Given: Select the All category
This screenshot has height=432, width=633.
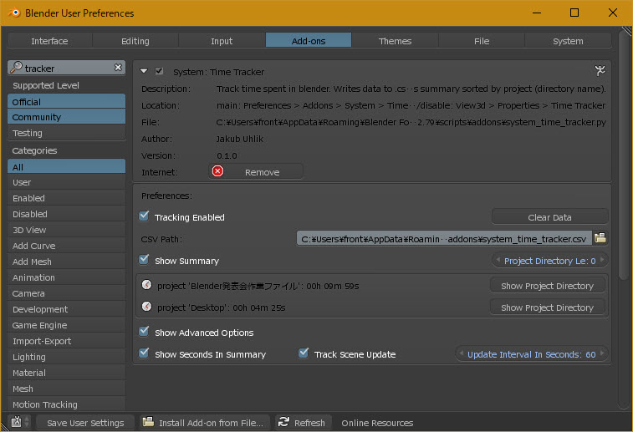Looking at the screenshot, I should [x=67, y=166].
